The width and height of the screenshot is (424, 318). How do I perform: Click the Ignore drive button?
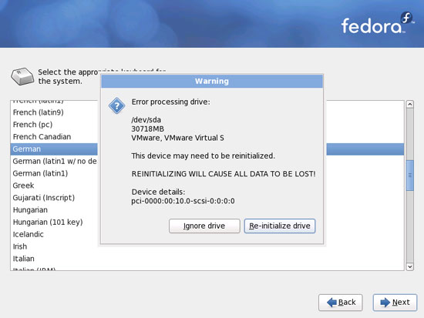[204, 226]
